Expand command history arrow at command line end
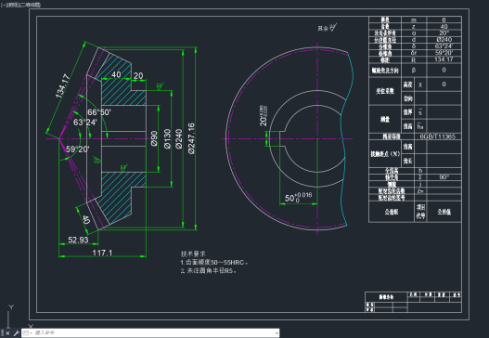The height and width of the screenshot is (338, 489). click(277, 333)
